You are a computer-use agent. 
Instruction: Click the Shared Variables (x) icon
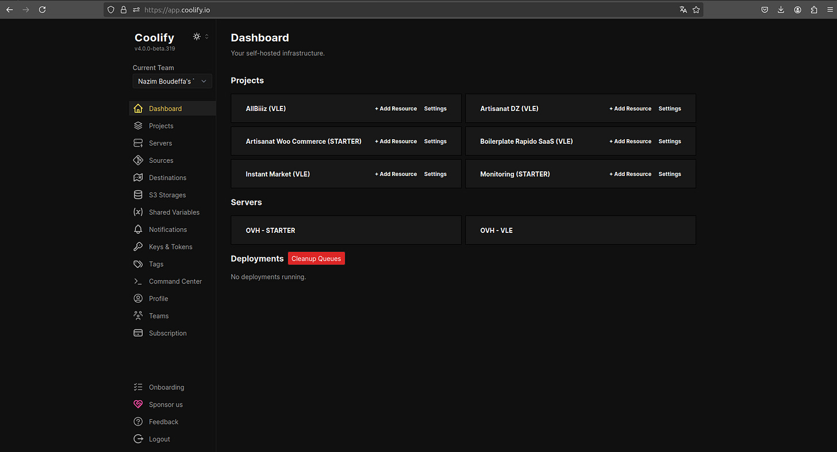pyautogui.click(x=138, y=212)
